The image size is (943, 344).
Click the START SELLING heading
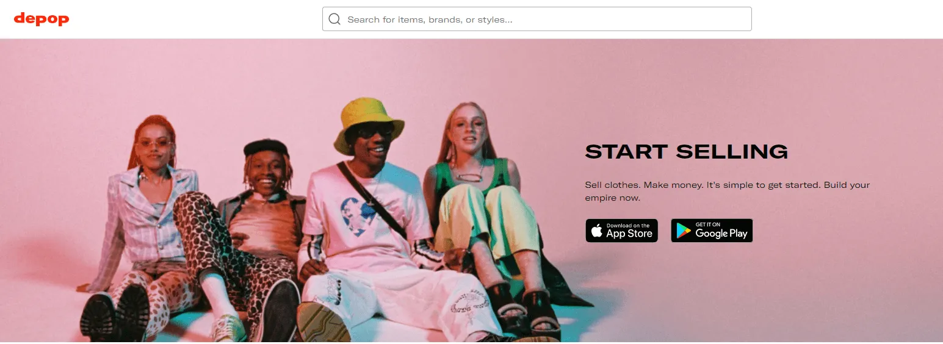tap(686, 151)
